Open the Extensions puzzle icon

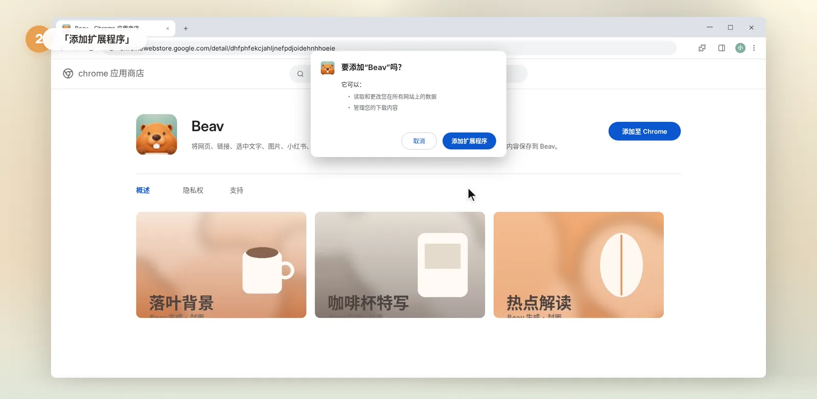point(702,48)
